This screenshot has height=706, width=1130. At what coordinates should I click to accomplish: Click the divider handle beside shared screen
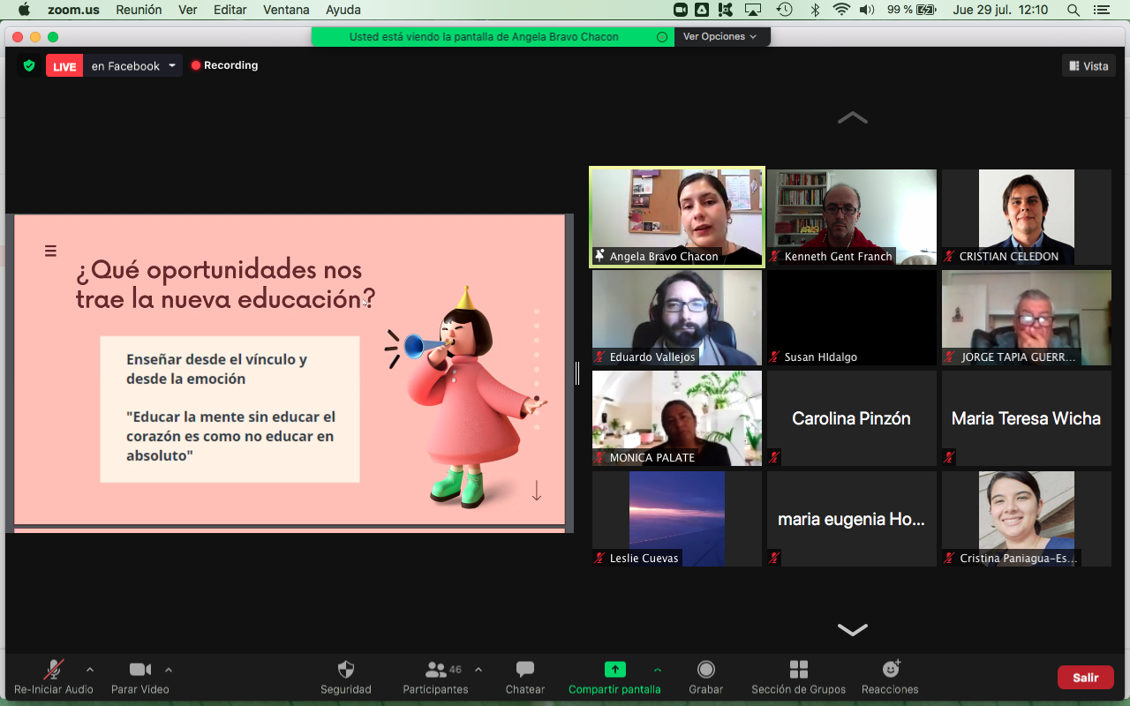click(x=577, y=373)
